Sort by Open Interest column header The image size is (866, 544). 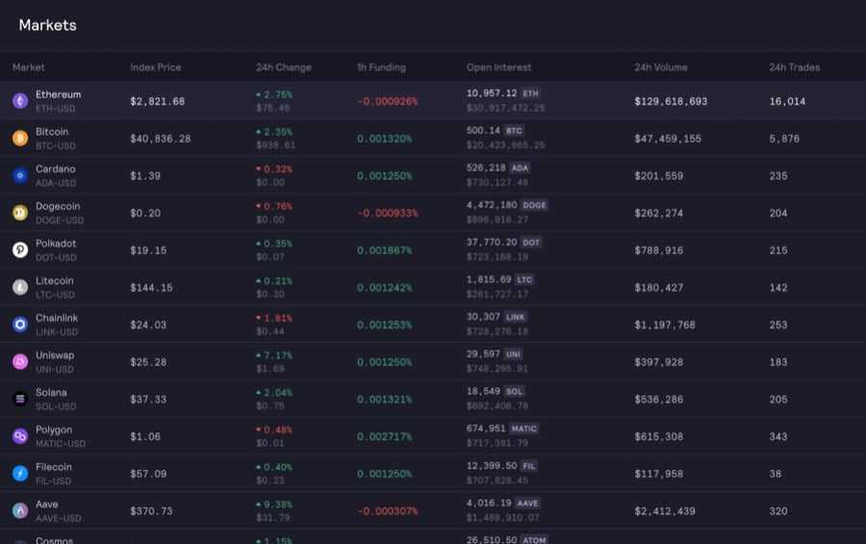coord(498,67)
